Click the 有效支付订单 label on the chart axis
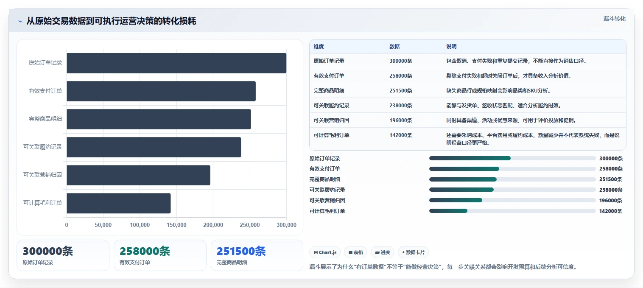643x288 pixels. pos(45,91)
